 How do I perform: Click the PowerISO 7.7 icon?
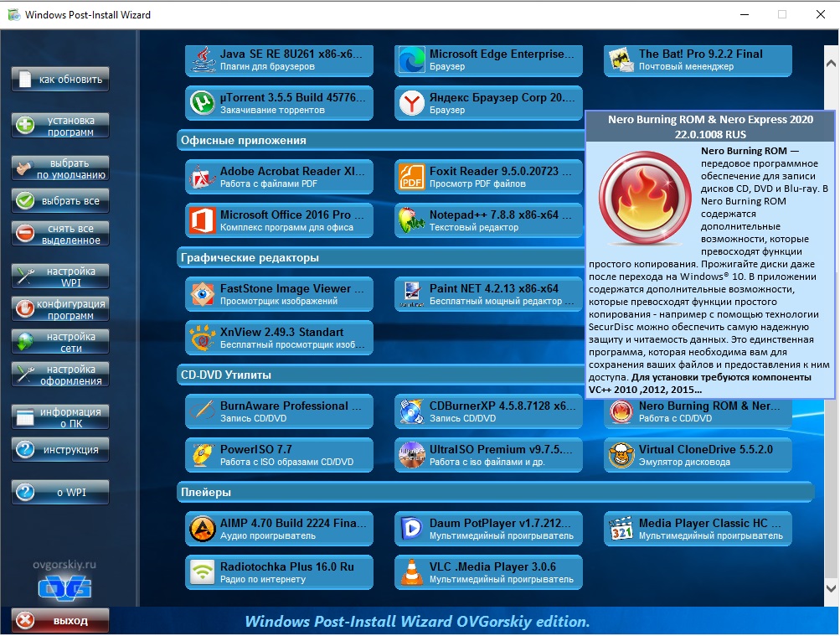point(201,455)
